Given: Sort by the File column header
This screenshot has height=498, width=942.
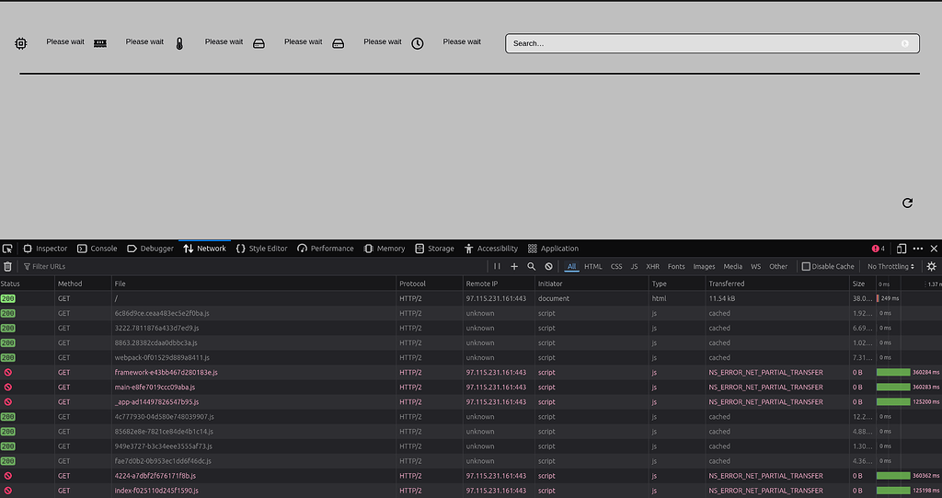Looking at the screenshot, I should pos(254,284).
